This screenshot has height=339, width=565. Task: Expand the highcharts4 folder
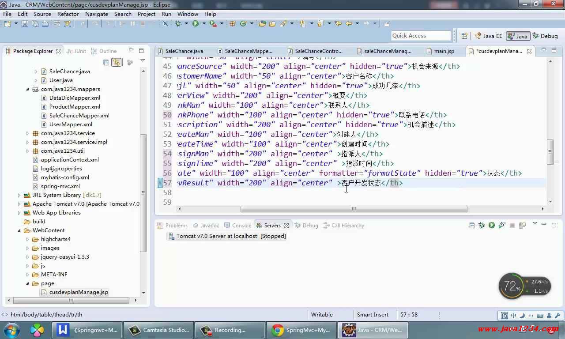(x=27, y=239)
